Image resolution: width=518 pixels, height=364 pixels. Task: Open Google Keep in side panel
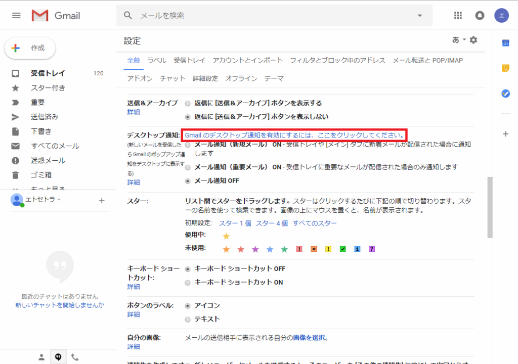point(505,67)
